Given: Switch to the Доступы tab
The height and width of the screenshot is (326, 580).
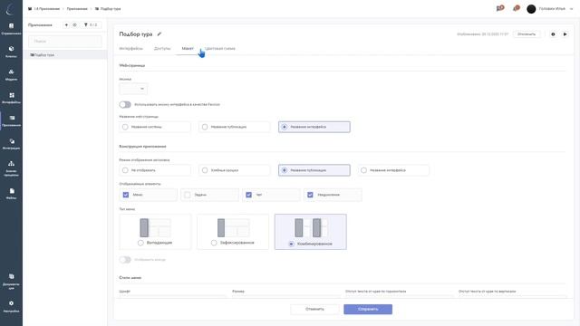Looking at the screenshot, I should [x=162, y=48].
